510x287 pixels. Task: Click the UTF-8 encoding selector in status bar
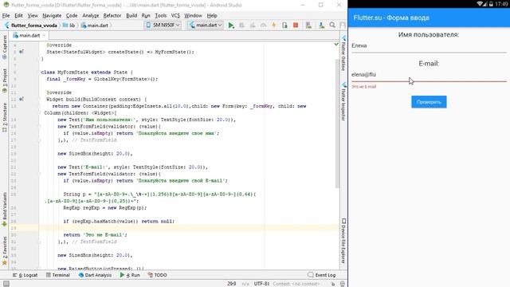point(262,284)
